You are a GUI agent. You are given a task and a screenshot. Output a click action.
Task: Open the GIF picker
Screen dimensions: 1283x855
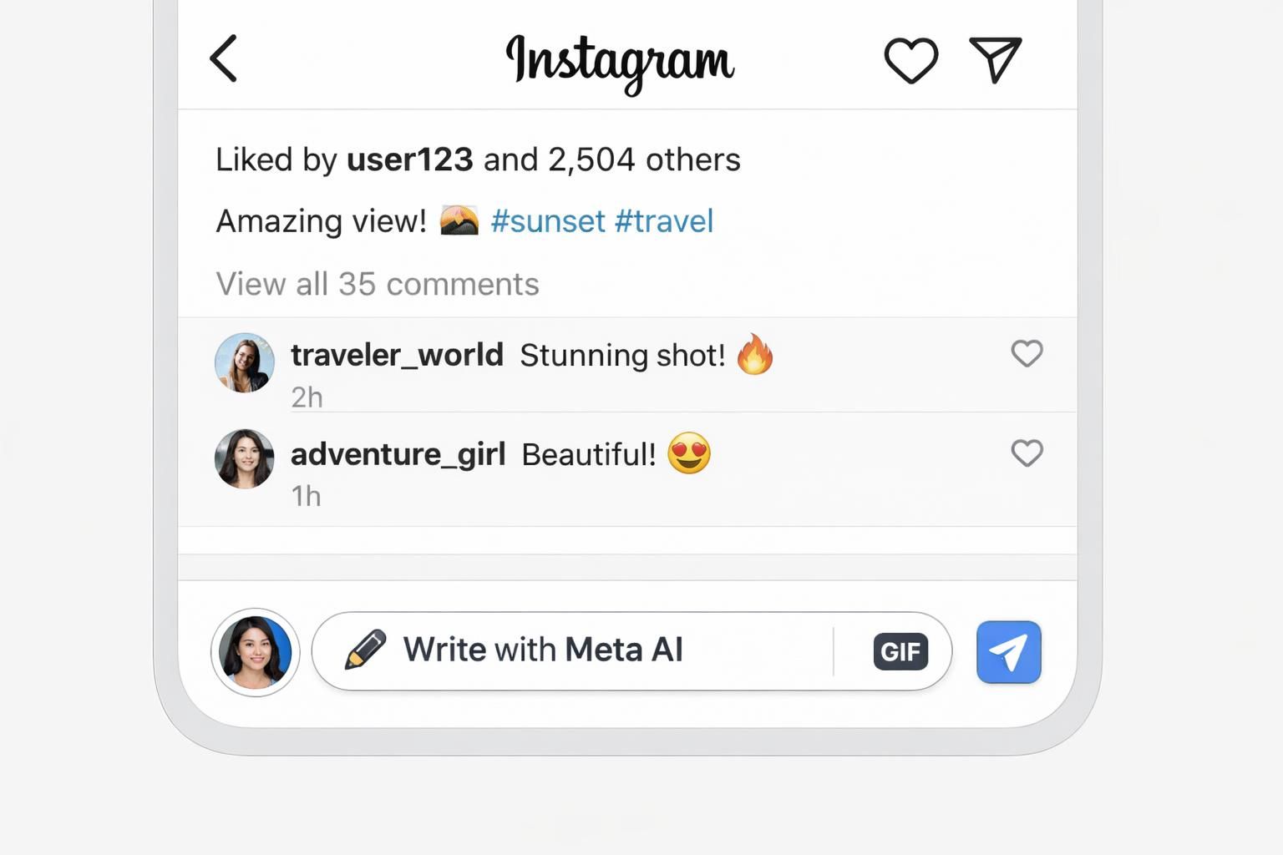(900, 651)
